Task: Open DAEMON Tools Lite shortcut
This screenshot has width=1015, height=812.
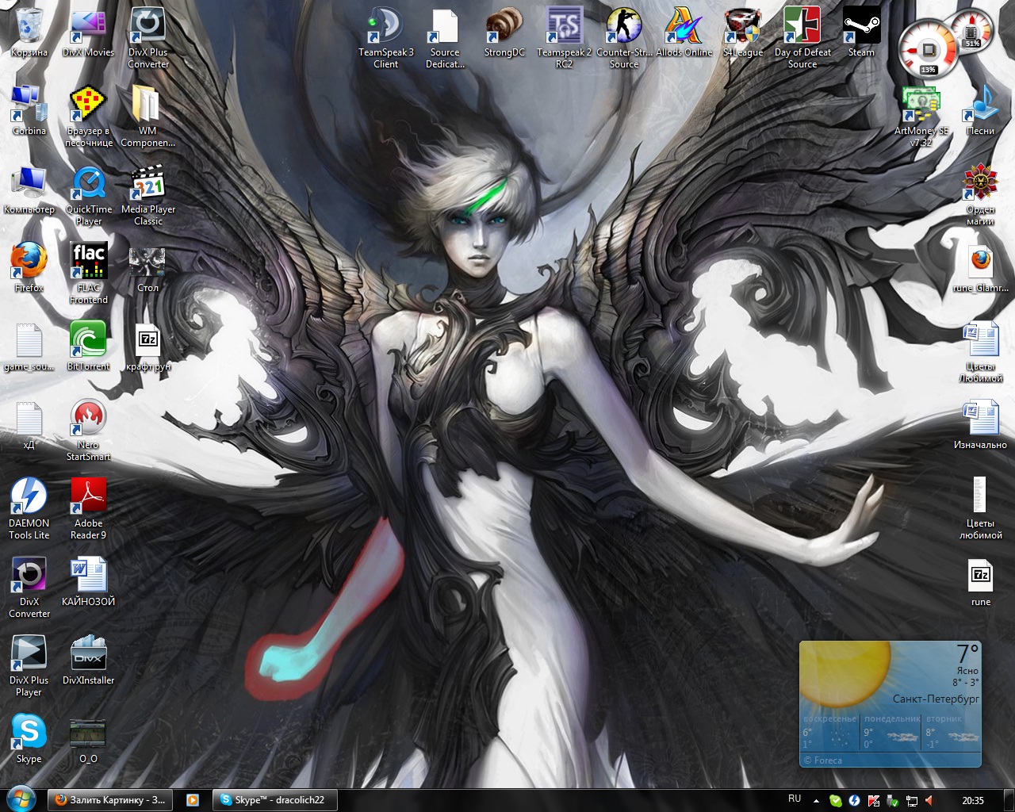Action: [29, 509]
